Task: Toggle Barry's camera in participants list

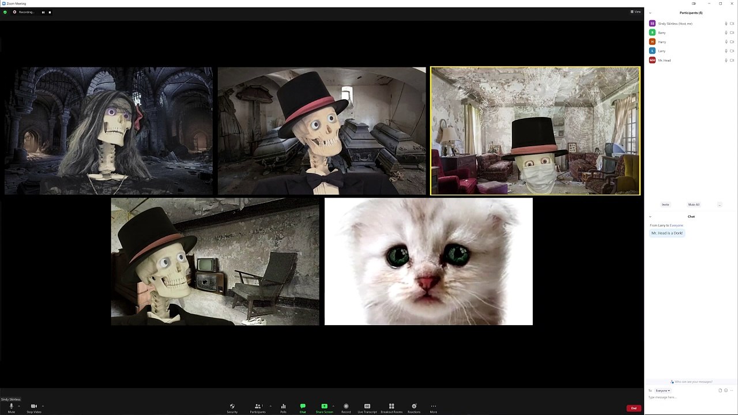Action: [732, 33]
